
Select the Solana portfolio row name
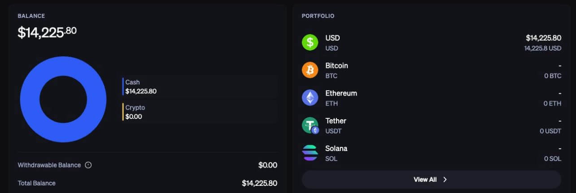point(336,149)
